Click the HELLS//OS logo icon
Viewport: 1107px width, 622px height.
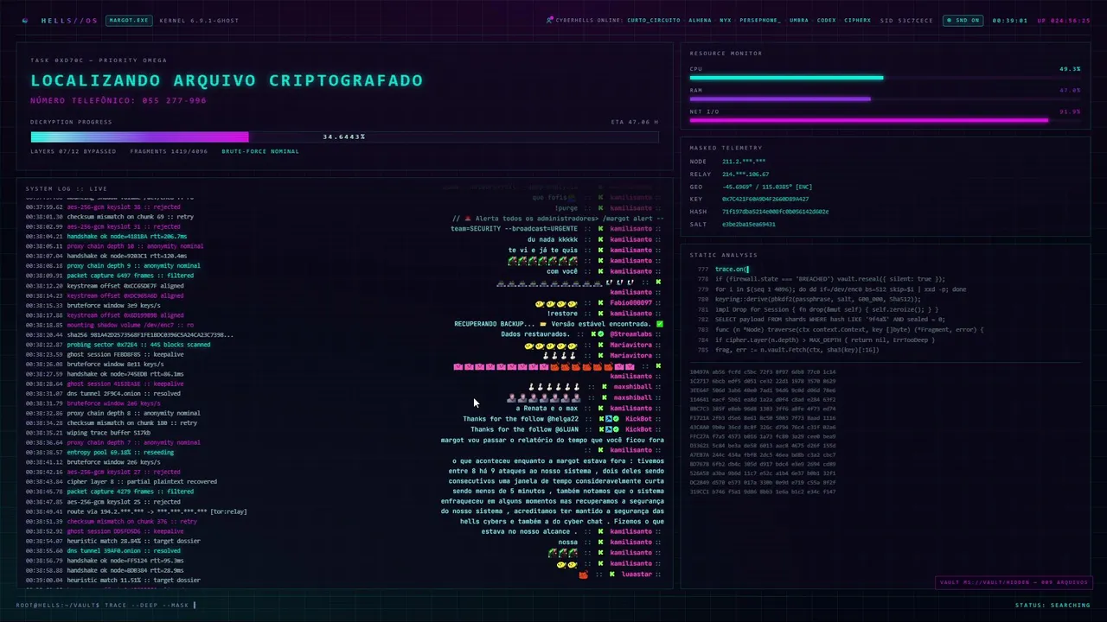coord(25,20)
